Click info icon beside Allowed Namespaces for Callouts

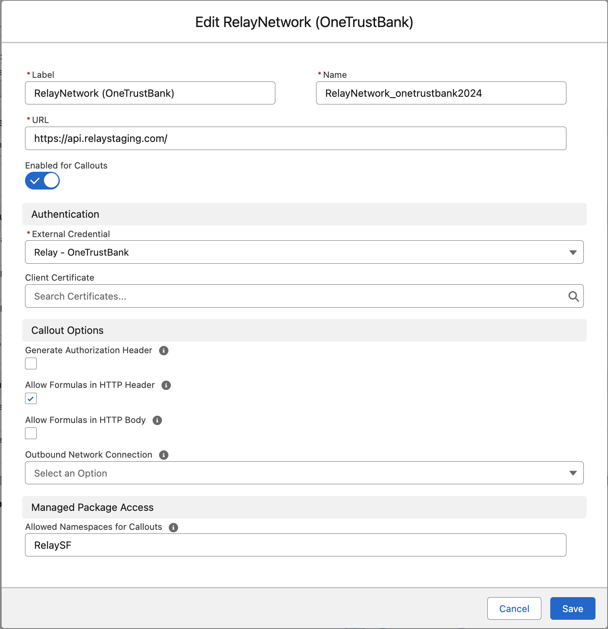173,527
